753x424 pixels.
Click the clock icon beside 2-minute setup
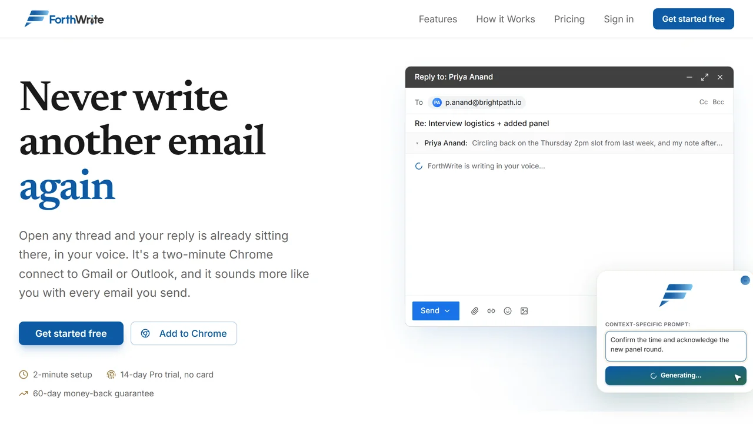point(24,375)
